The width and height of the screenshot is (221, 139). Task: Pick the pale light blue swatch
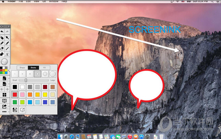pos(37,102)
